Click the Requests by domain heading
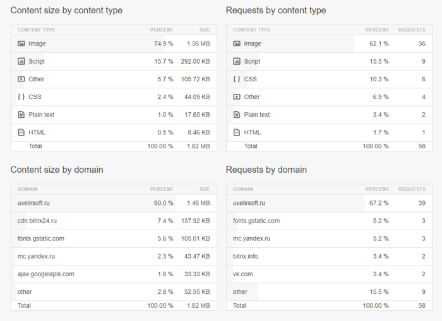 [x=266, y=170]
